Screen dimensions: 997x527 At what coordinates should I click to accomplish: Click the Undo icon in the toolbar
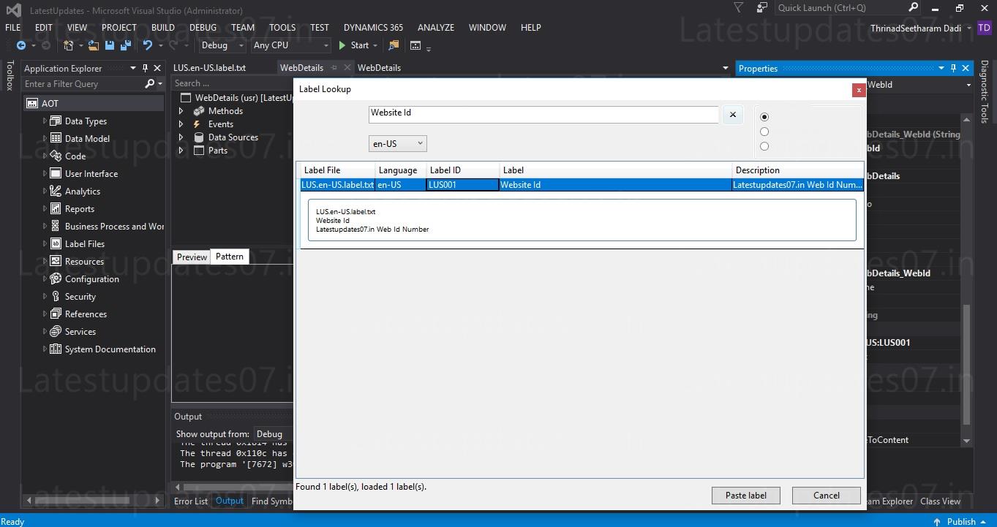coord(146,45)
